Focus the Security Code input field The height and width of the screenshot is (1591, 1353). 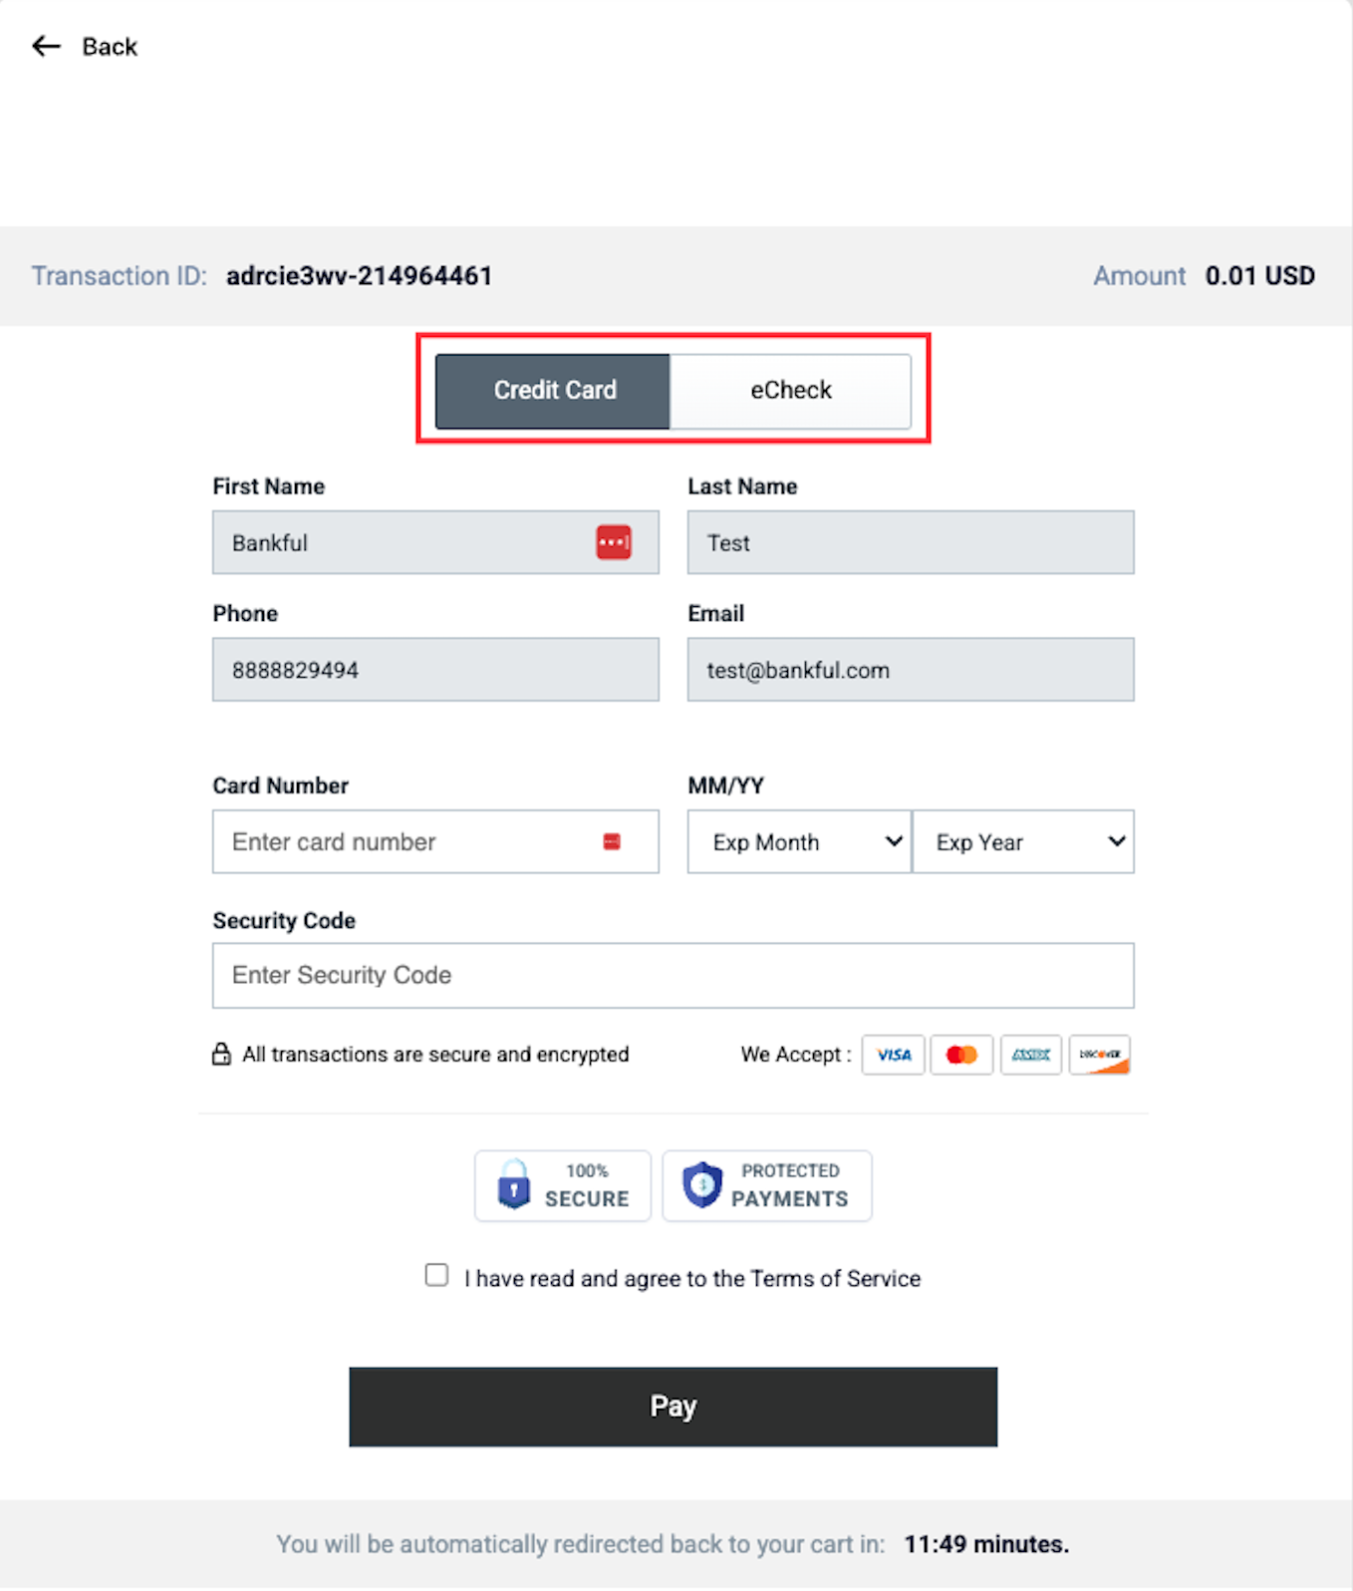[674, 975]
